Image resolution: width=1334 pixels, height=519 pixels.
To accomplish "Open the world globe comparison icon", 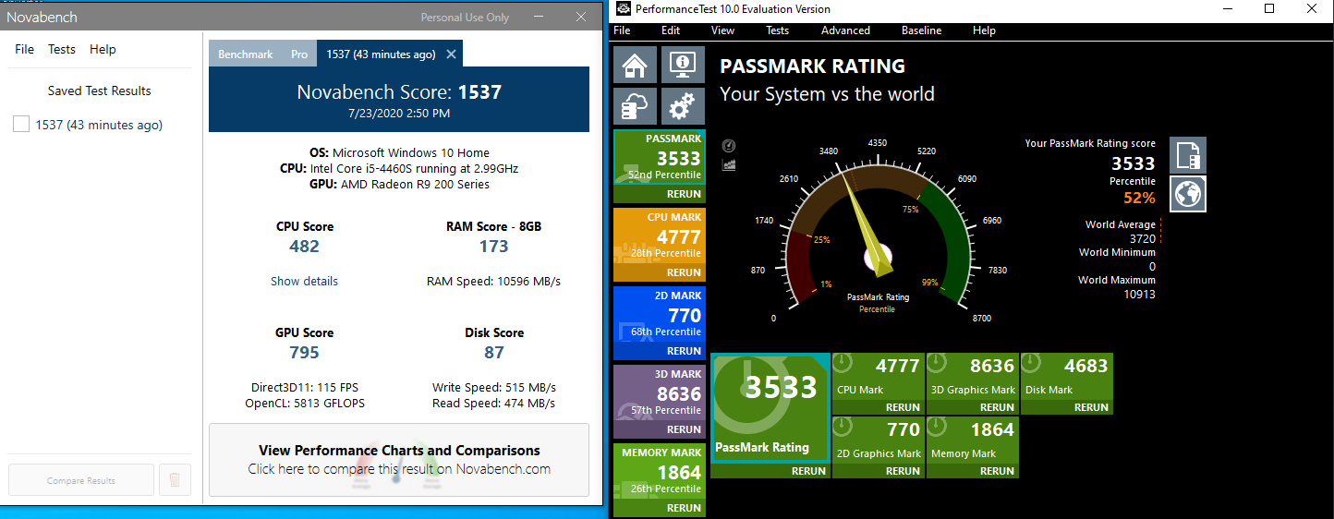I will (1188, 194).
